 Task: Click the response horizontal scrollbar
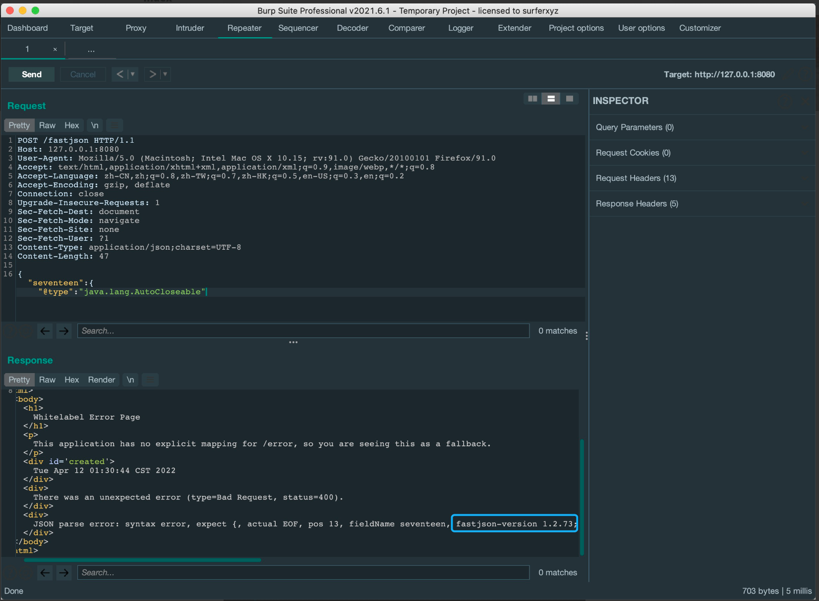click(142, 560)
